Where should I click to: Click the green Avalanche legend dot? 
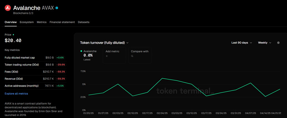(x=81, y=51)
